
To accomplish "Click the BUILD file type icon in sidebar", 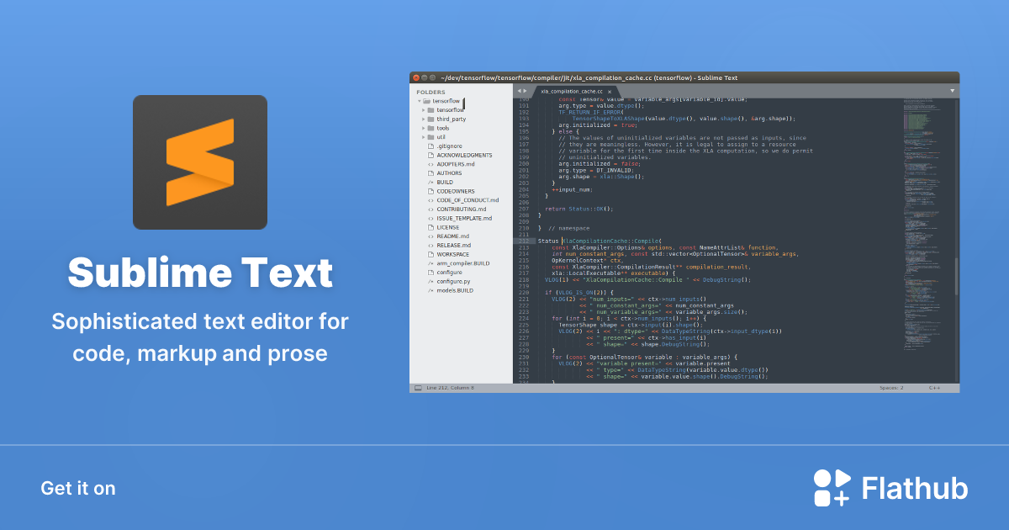I will point(430,183).
